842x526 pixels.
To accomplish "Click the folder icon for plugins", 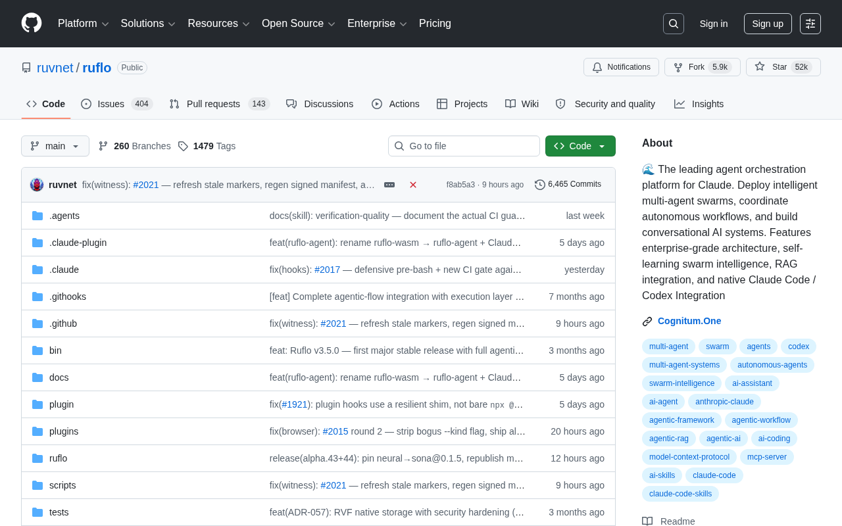I will coord(37,431).
